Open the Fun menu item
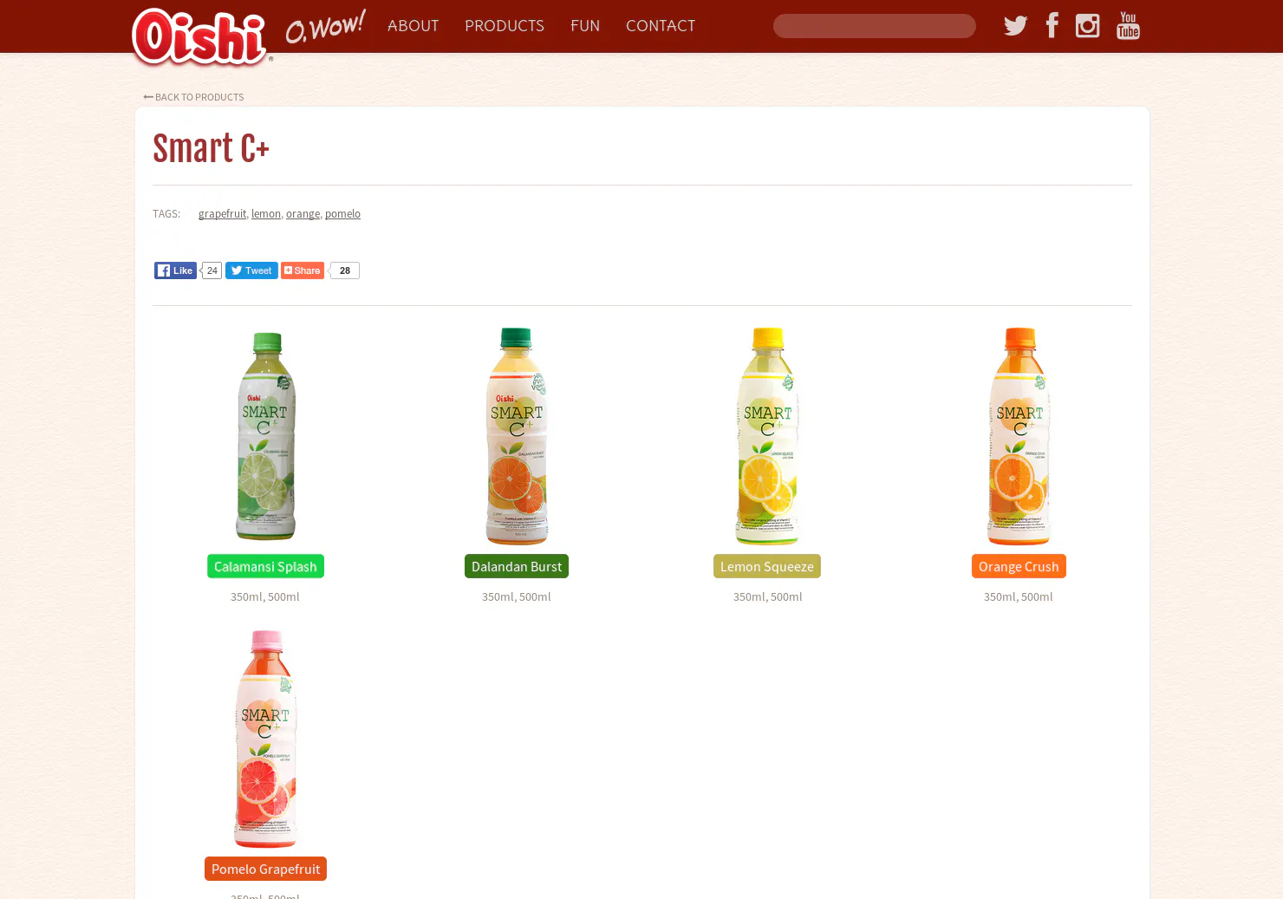1283x899 pixels. 585,26
